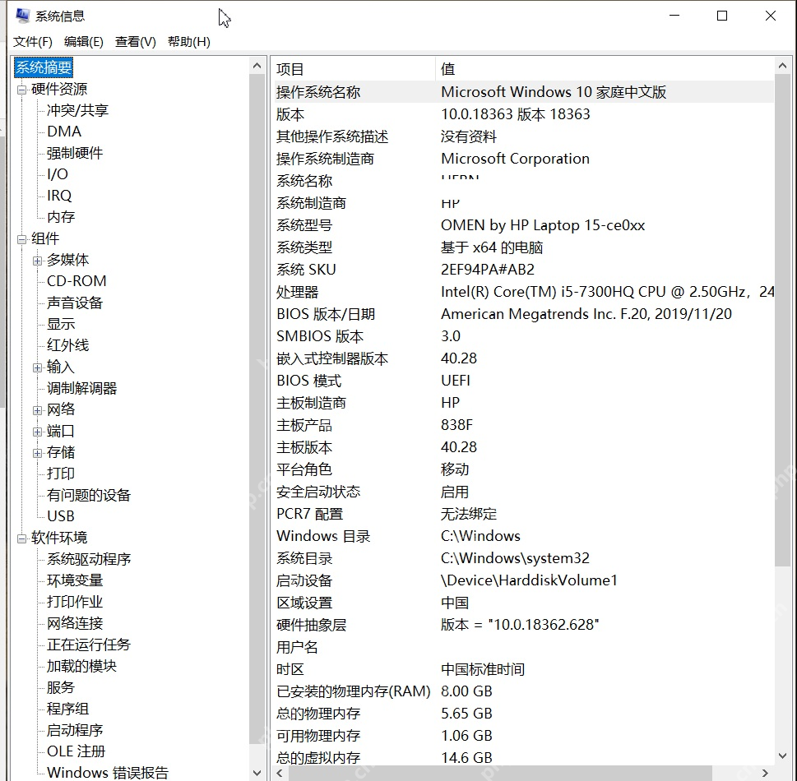Select 加载的模块 in the tree

tap(81, 666)
